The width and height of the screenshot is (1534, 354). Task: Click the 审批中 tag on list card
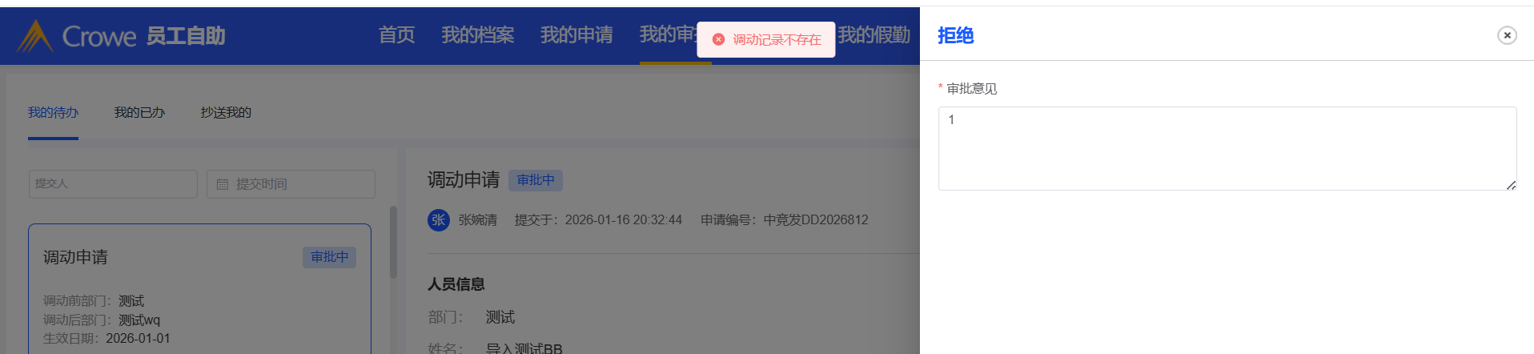(330, 257)
